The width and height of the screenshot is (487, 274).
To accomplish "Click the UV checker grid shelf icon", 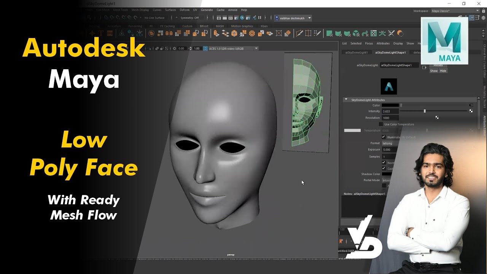I will click(374, 33).
